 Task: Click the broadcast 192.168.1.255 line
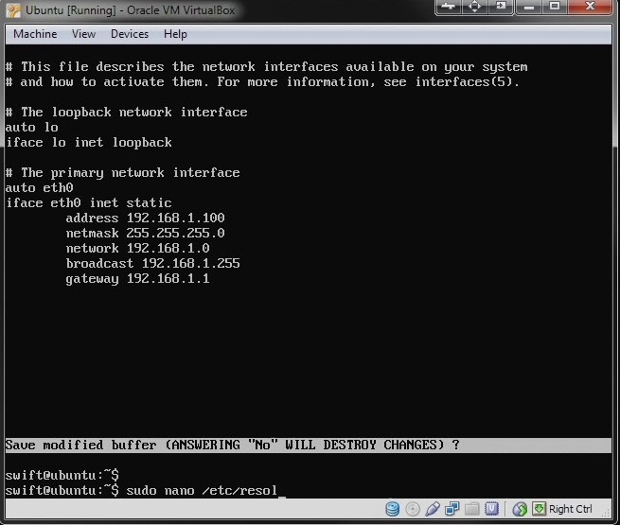pos(152,264)
